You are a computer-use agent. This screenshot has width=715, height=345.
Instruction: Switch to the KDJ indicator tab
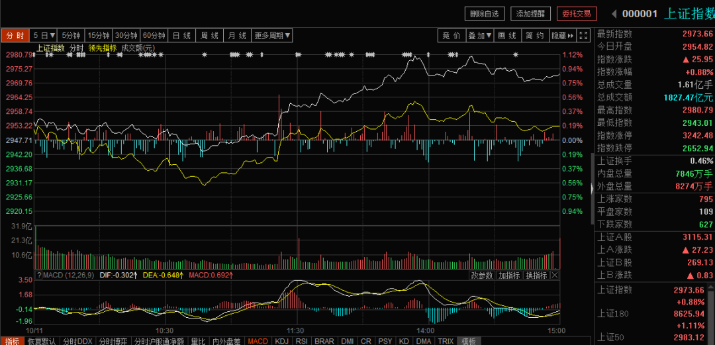[282, 341]
